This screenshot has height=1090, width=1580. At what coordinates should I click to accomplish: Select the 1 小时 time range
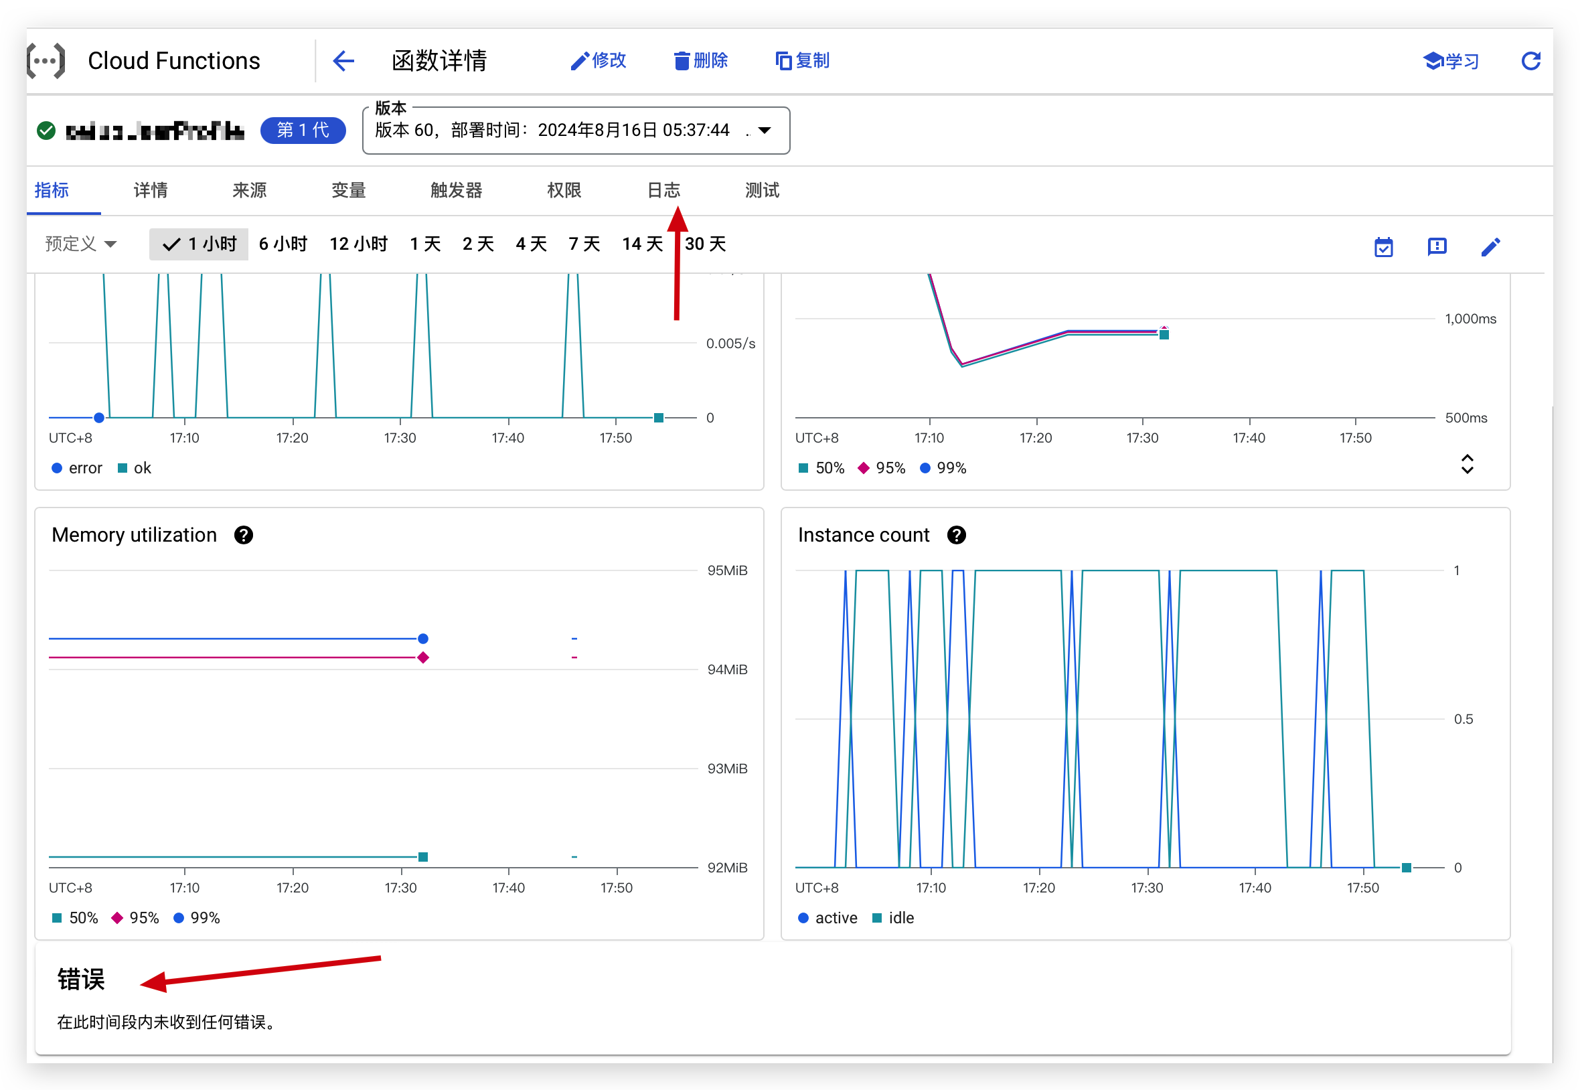click(x=200, y=244)
